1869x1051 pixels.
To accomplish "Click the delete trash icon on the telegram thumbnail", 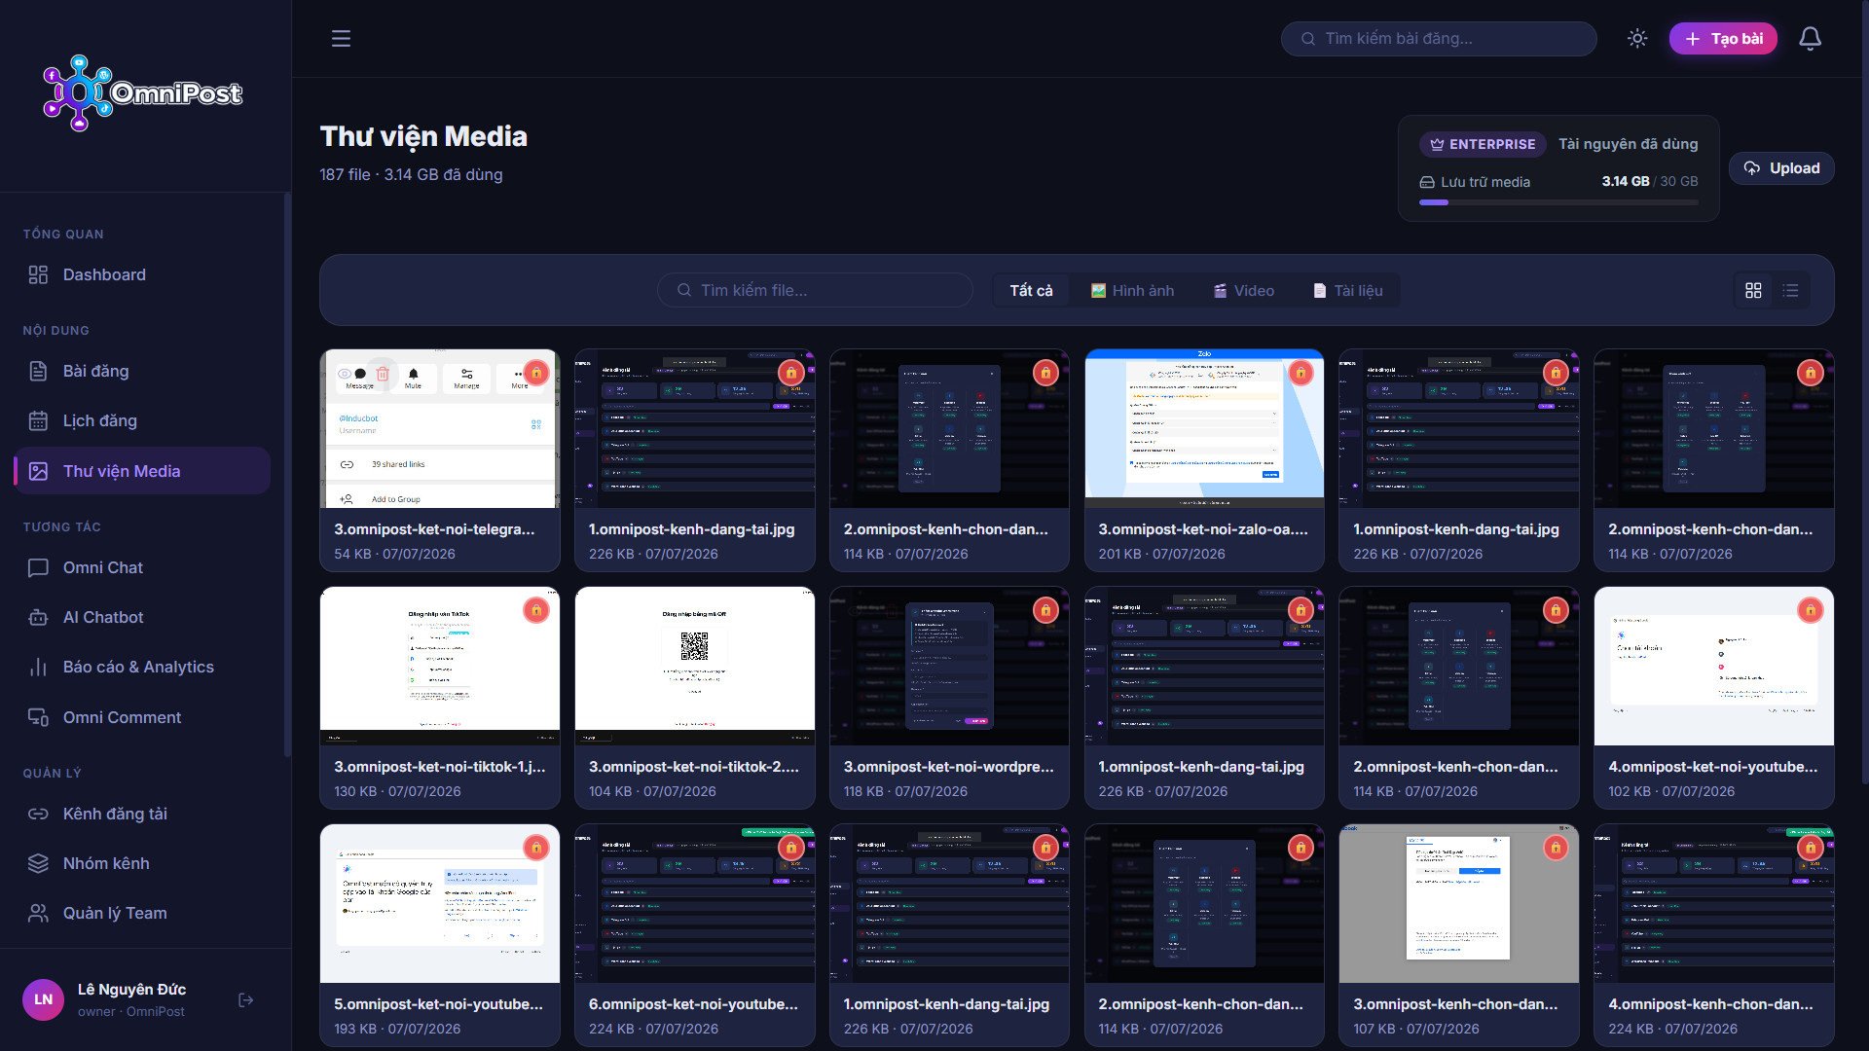I will [x=383, y=374].
